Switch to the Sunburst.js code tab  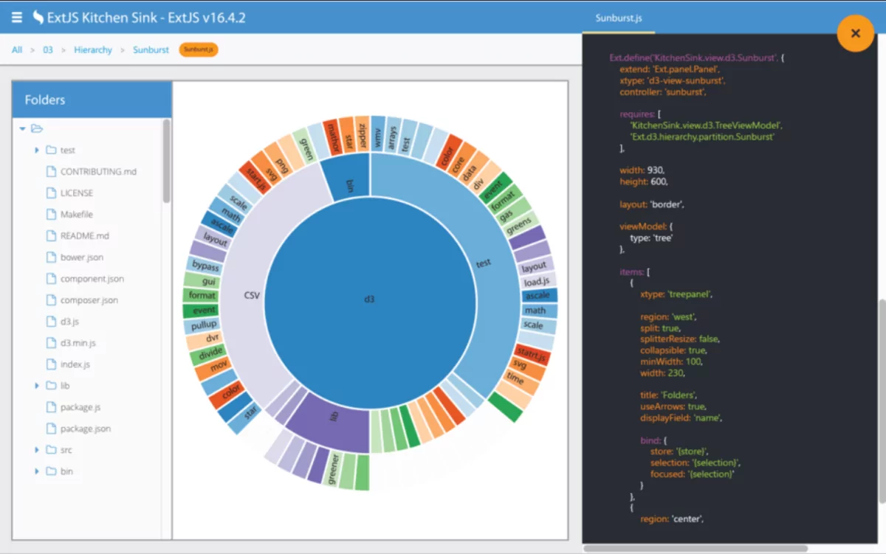(x=618, y=18)
